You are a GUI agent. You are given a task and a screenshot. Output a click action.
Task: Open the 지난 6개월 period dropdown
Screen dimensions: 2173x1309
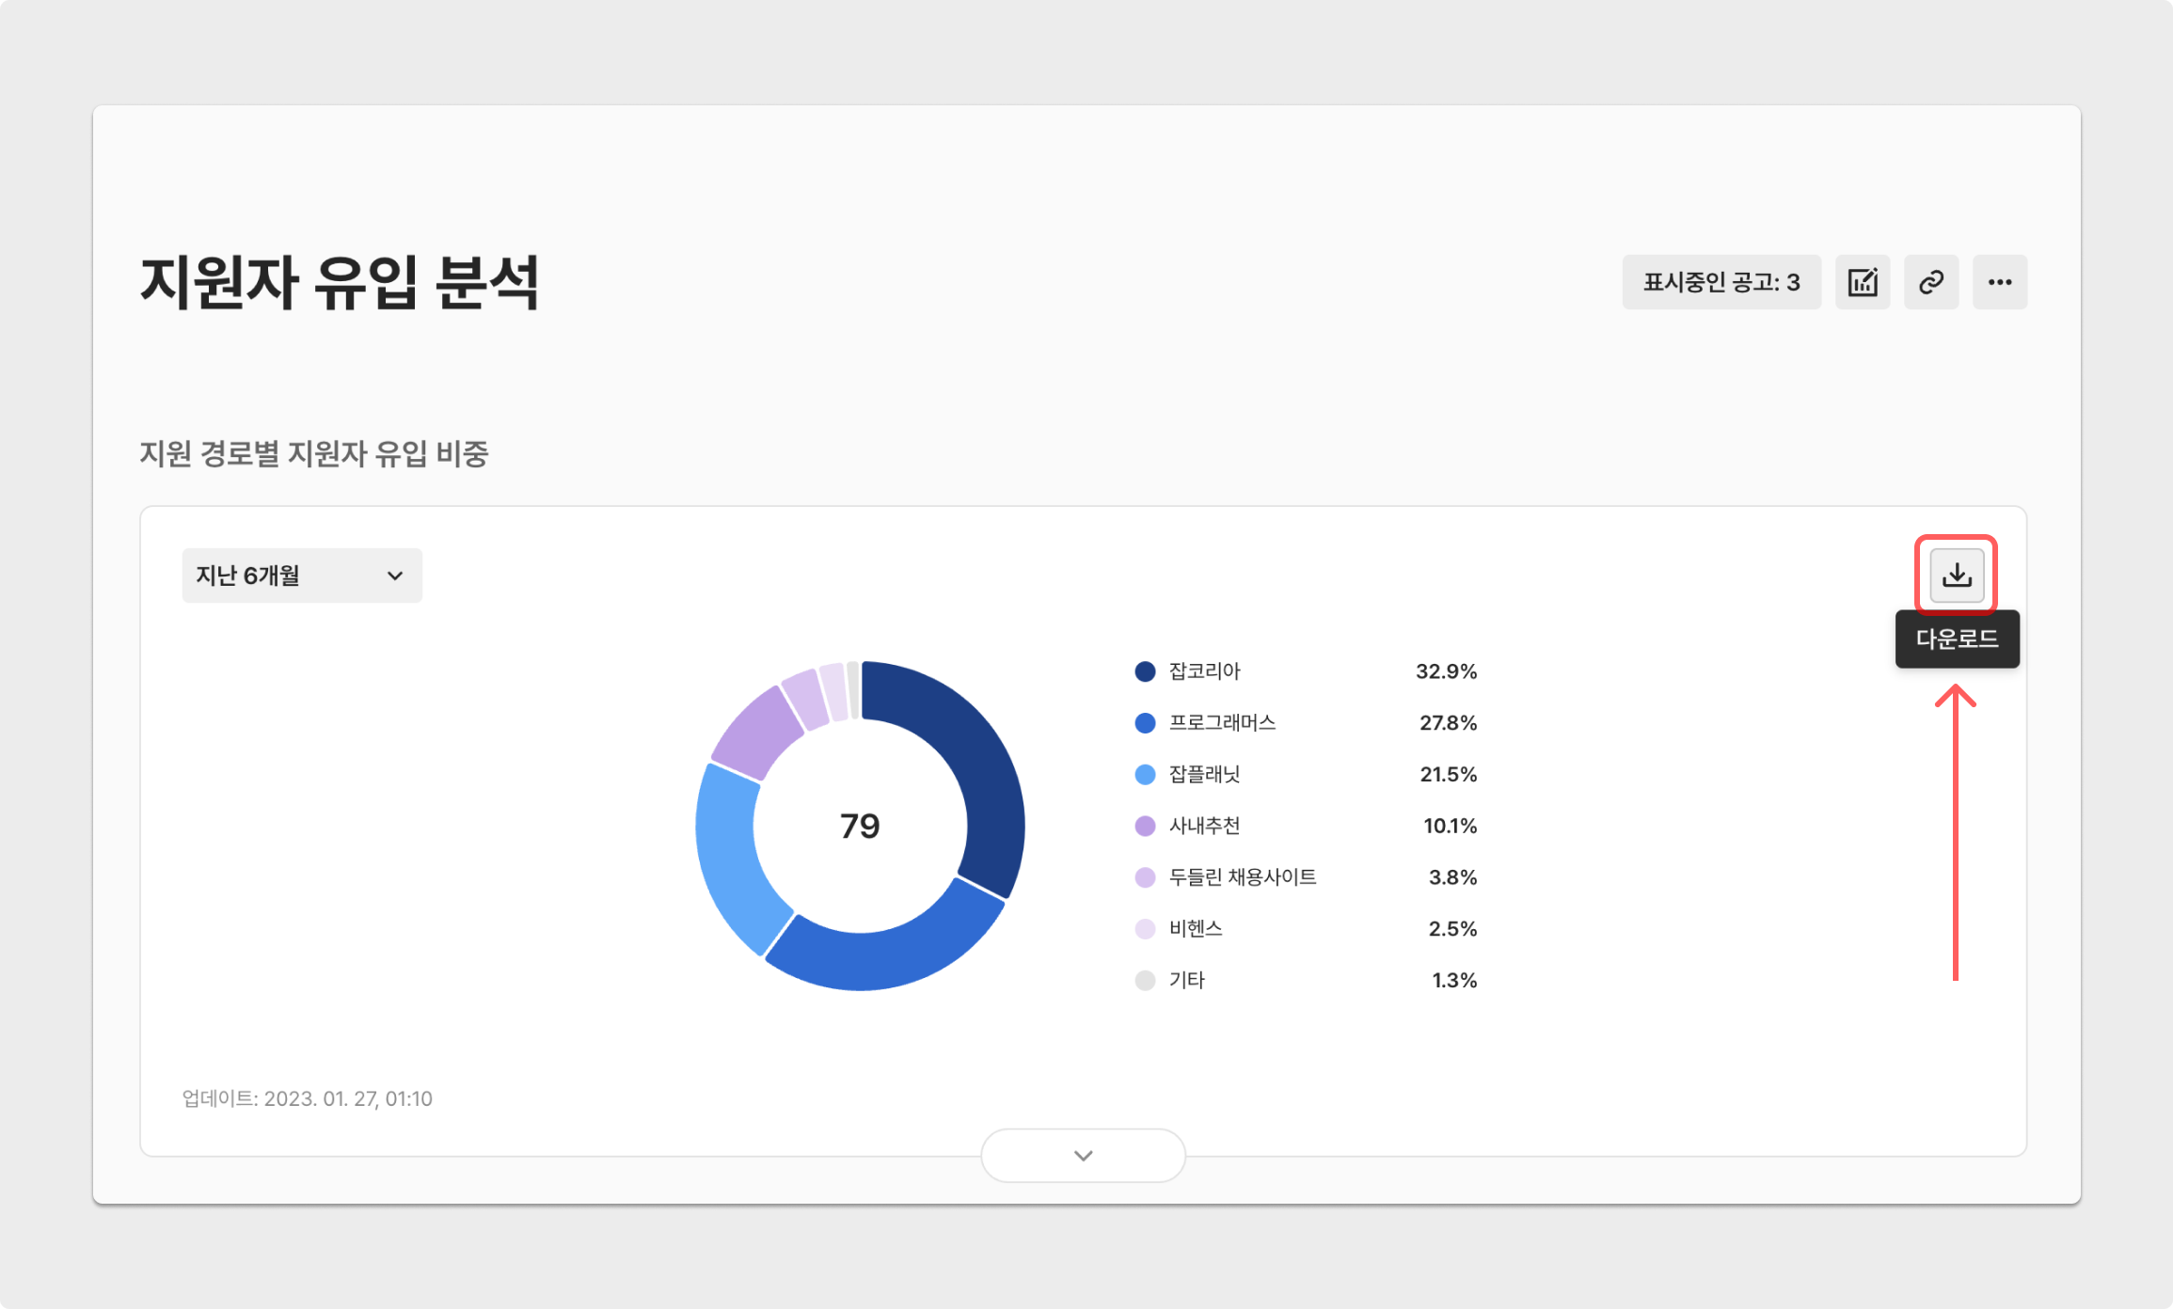301,576
